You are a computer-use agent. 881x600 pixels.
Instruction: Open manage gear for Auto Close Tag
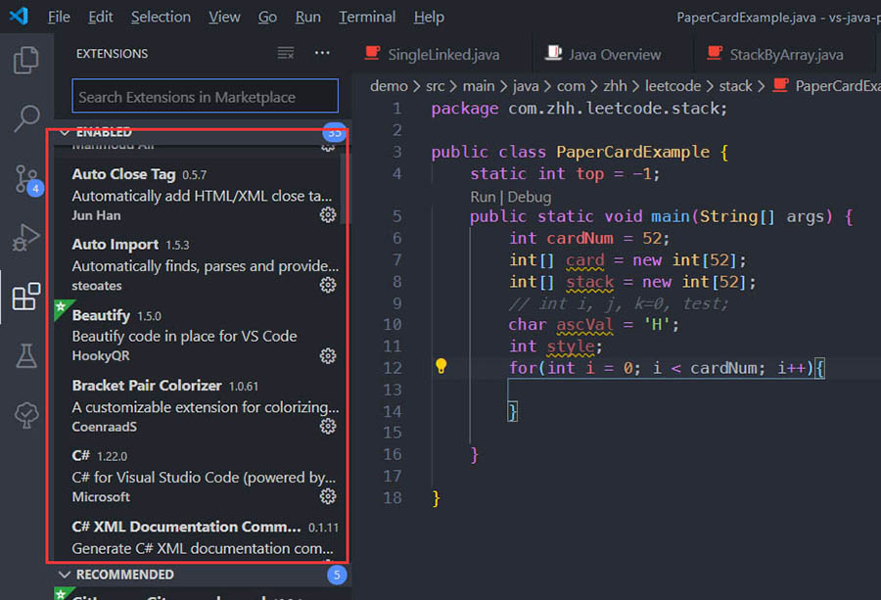tap(328, 214)
